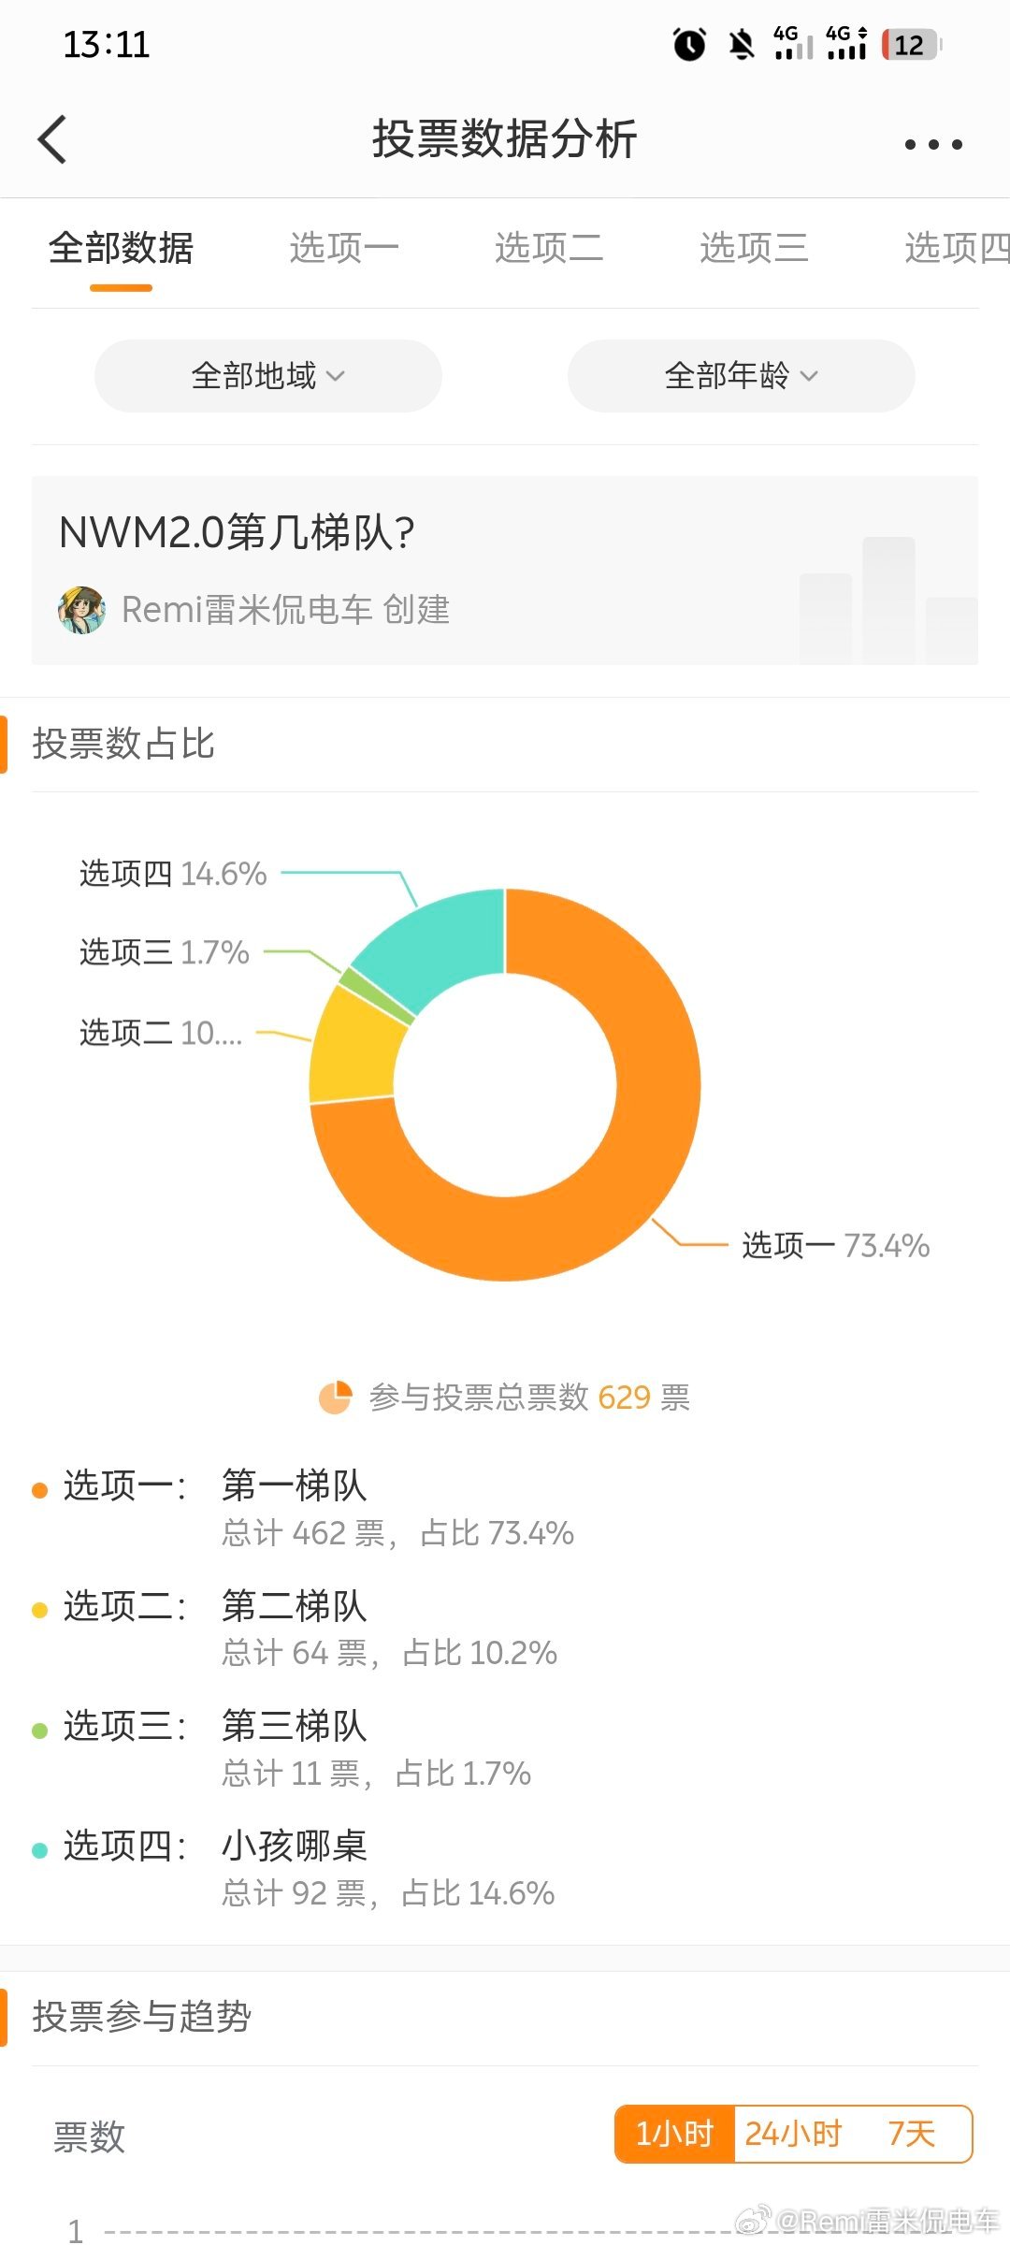Open the three-dot more options menu

[x=933, y=144]
